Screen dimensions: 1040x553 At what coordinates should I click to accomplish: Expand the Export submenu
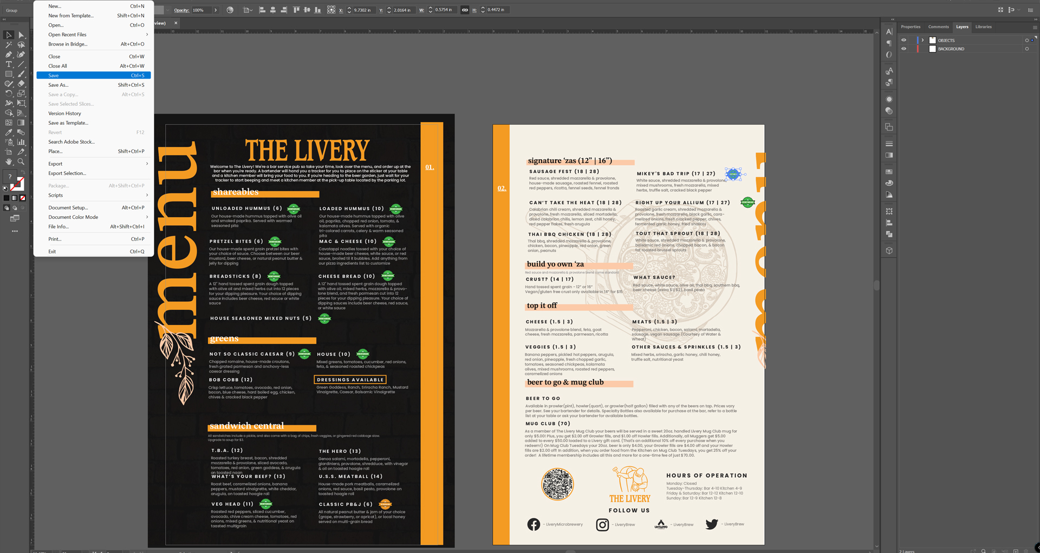tap(146, 164)
